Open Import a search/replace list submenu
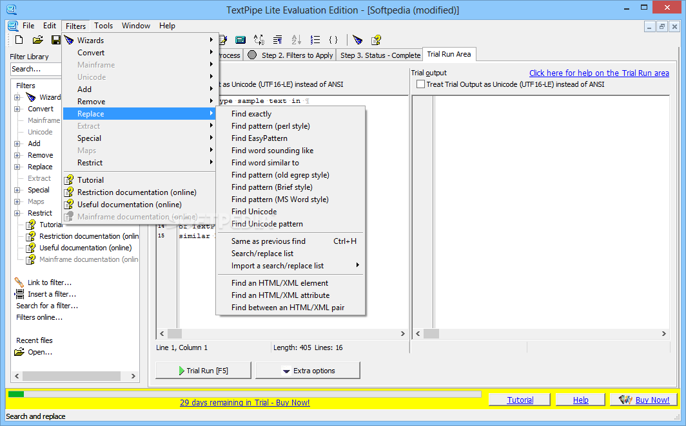This screenshot has width=686, height=426. [x=291, y=265]
